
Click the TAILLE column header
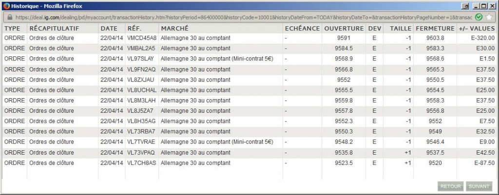pos(401,28)
